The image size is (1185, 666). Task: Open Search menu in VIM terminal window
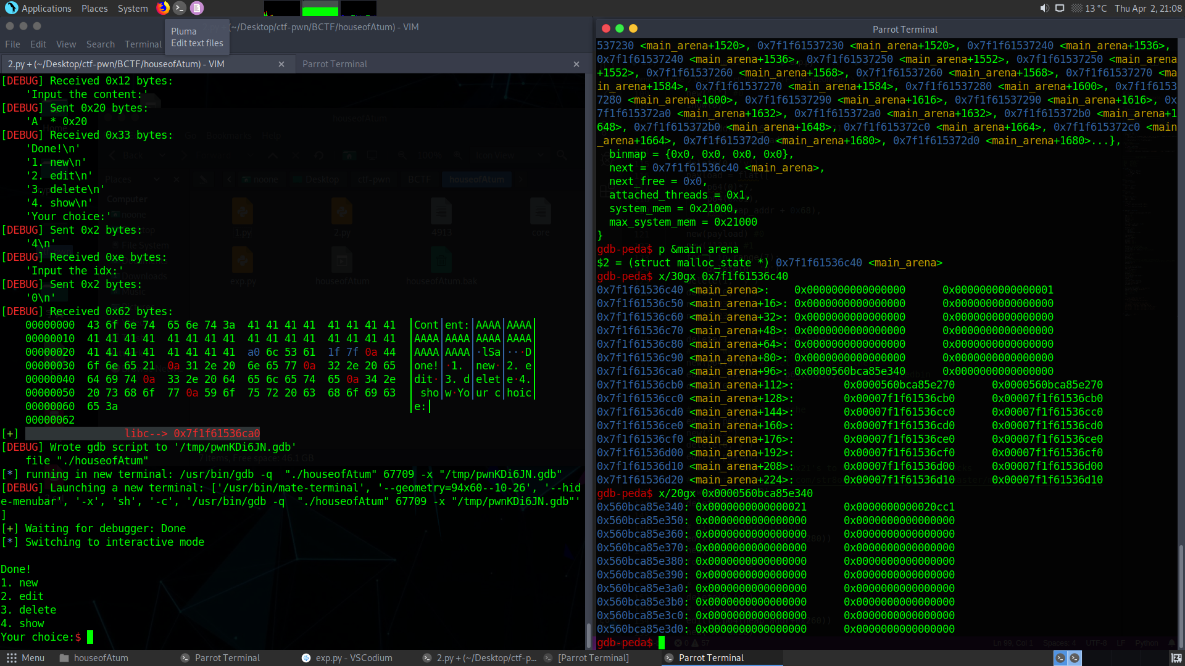pyautogui.click(x=101, y=44)
